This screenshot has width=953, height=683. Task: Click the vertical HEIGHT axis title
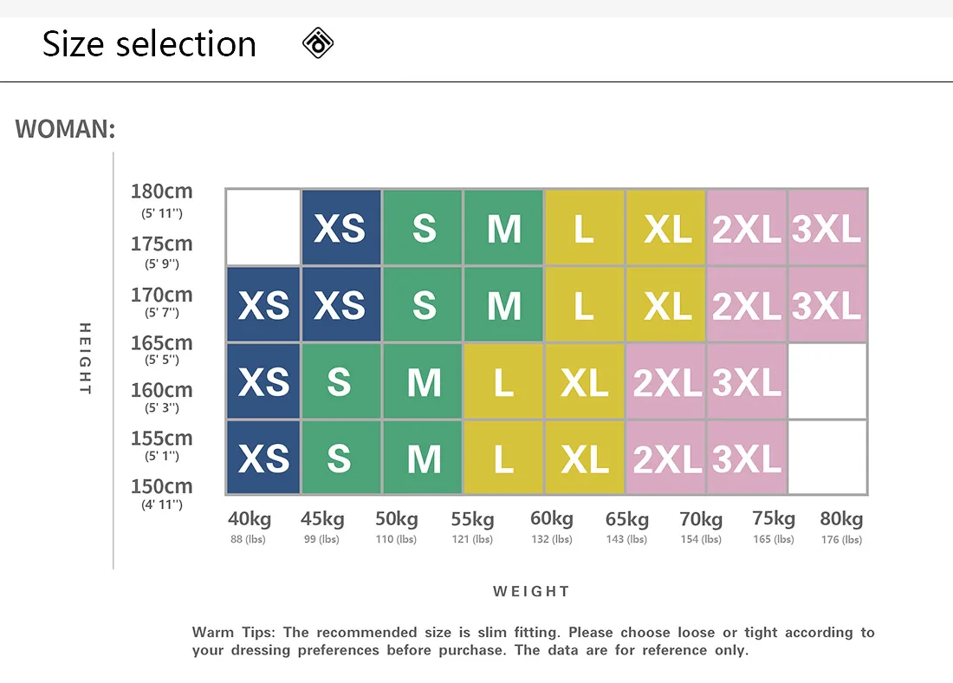[x=85, y=358]
